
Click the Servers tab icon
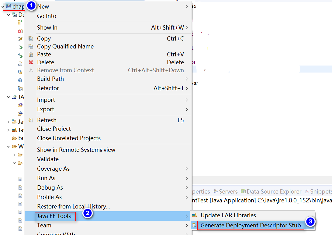pos(216,191)
